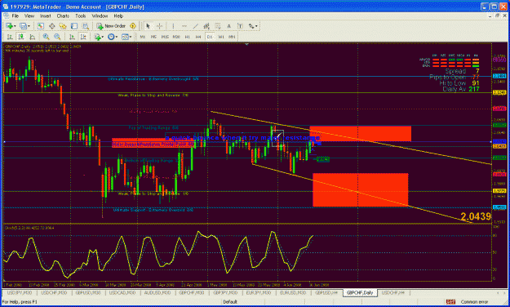Open the View menu
Image resolution: width=510 pixels, height=307 pixels.
click(29, 16)
